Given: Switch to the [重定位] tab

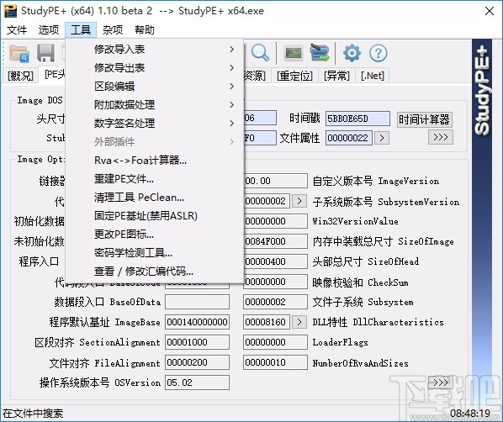Looking at the screenshot, I should tap(294, 76).
